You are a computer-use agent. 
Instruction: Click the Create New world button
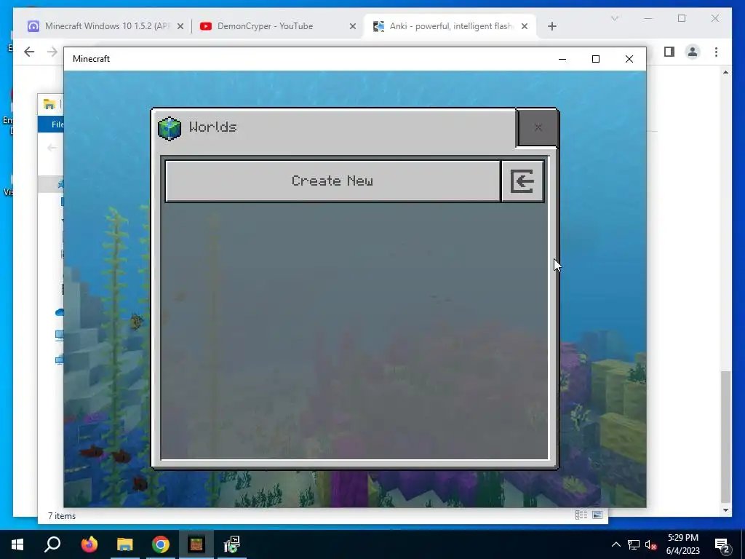(x=332, y=181)
